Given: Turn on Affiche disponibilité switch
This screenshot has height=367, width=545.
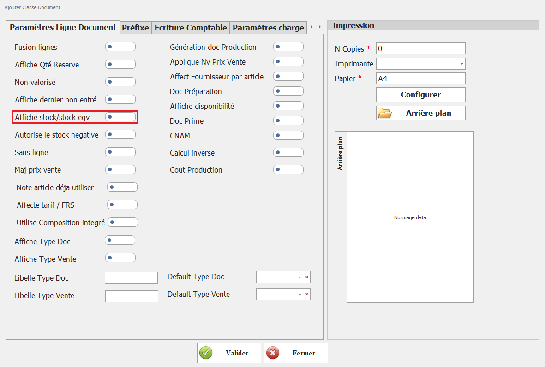Looking at the screenshot, I should 288,106.
